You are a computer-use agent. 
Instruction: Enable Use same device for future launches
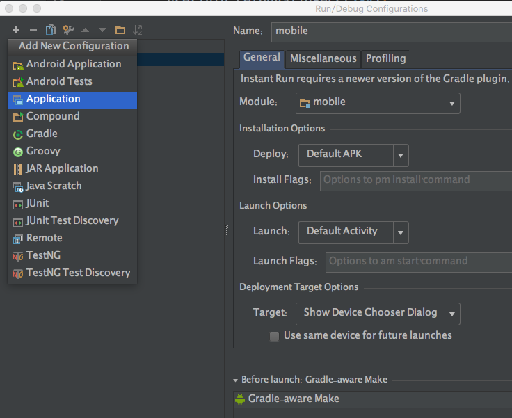[275, 336]
